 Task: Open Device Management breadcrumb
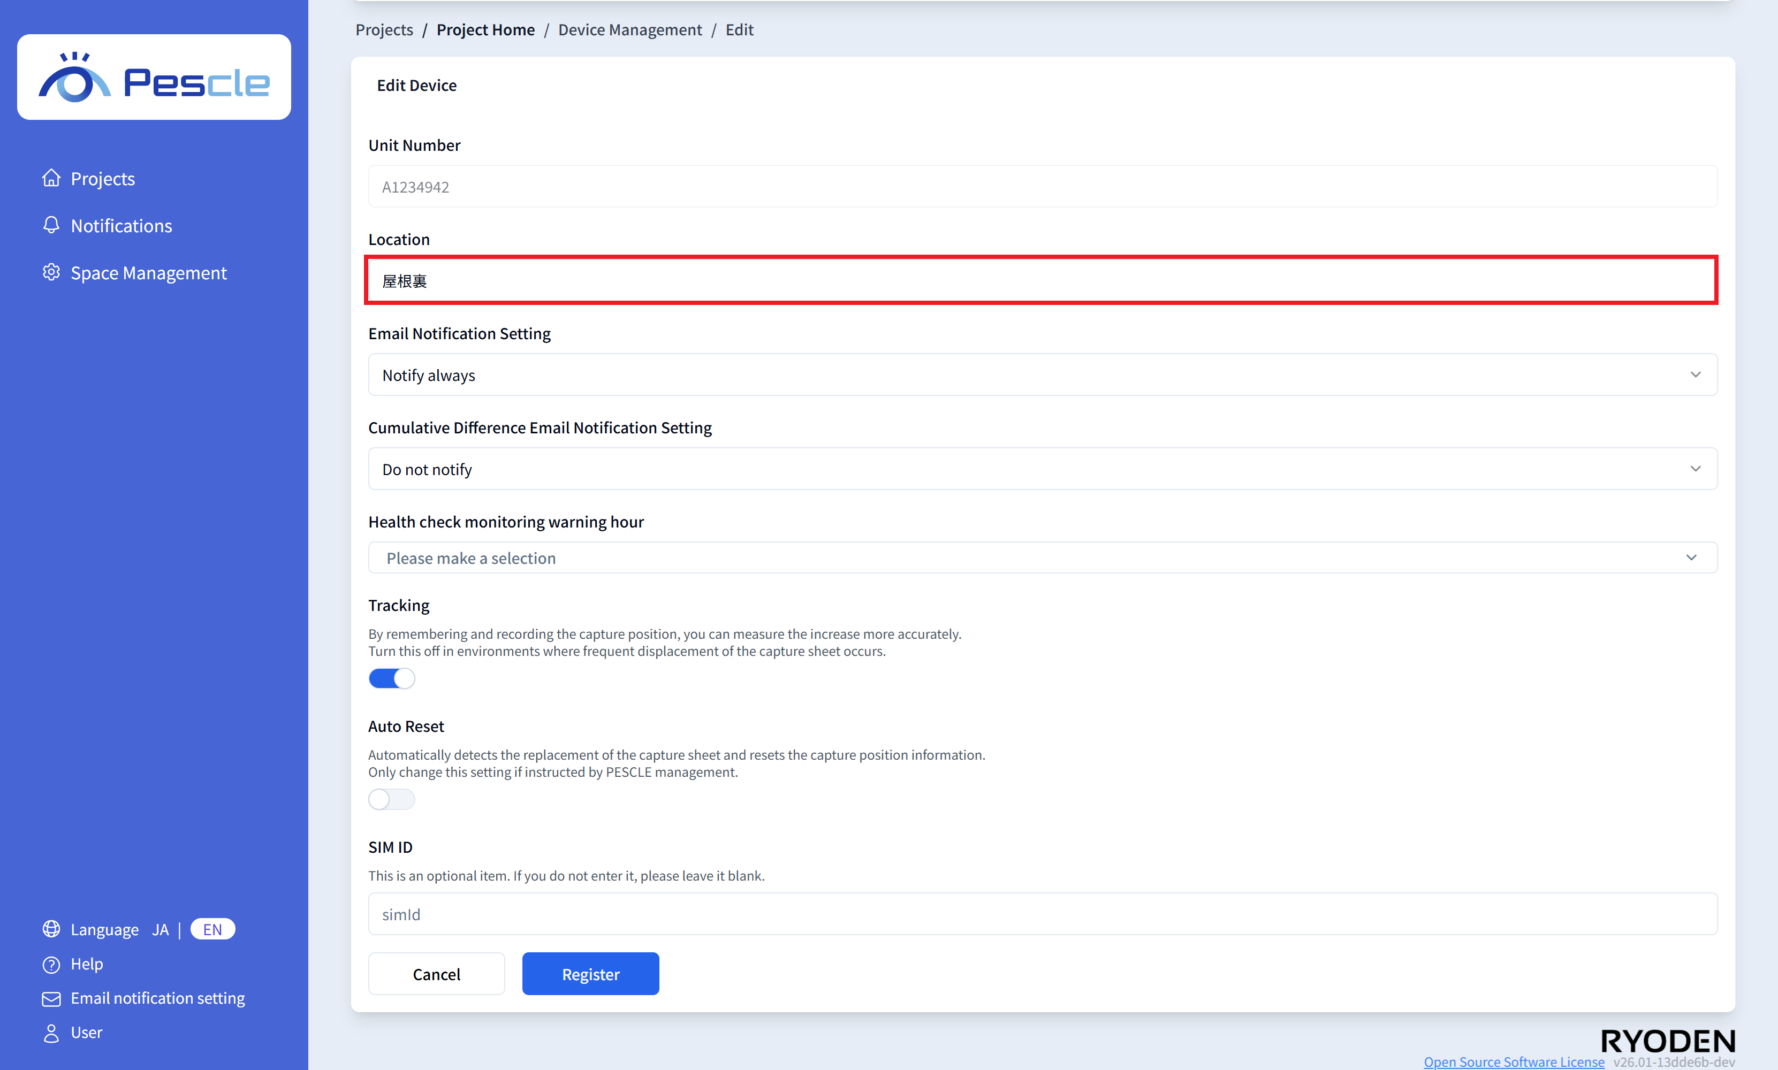pos(629,29)
